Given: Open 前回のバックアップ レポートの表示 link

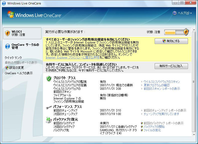Looking at the screenshot, I should [x=163, y=123].
